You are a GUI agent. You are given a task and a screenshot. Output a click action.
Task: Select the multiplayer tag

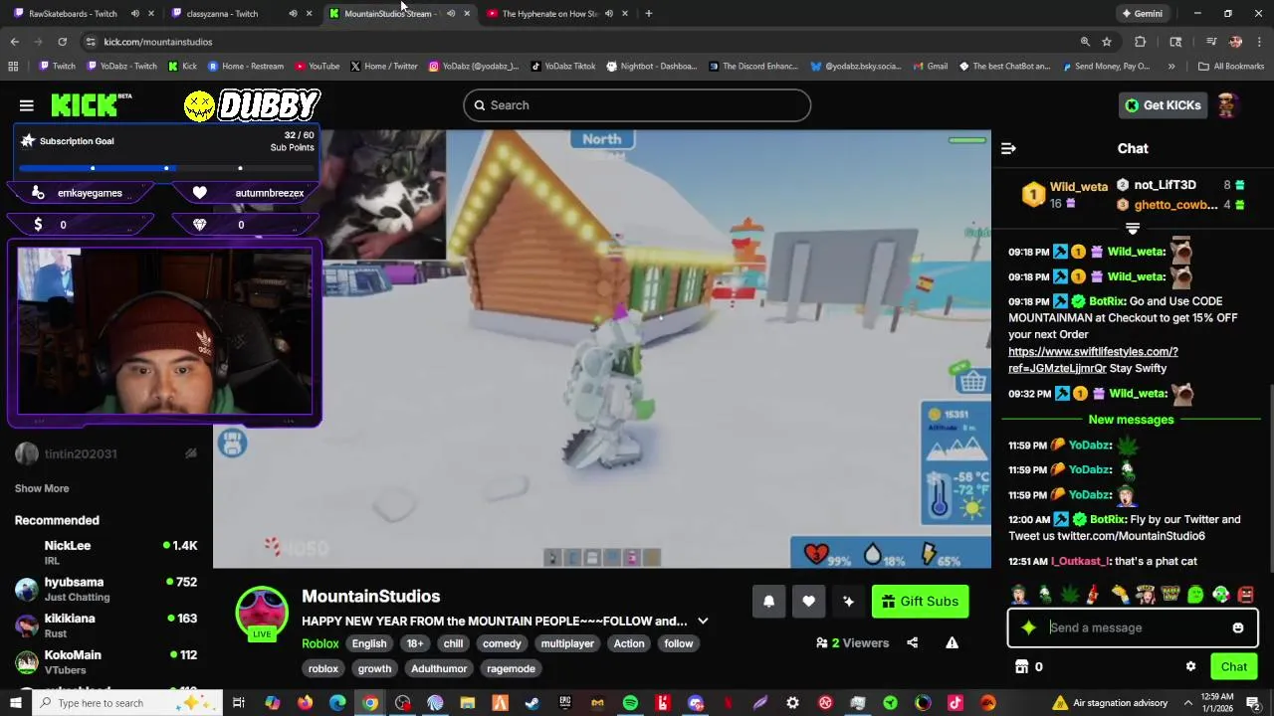567,643
